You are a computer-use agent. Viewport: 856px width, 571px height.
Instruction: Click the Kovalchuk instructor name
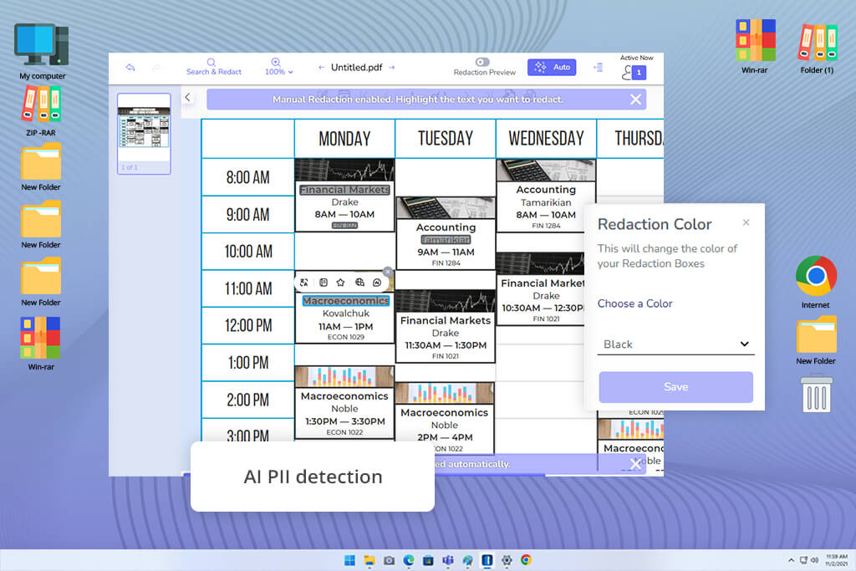[345, 314]
